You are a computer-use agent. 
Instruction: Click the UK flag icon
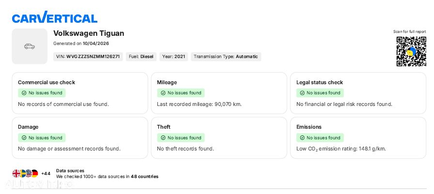pyautogui.click(x=16, y=174)
